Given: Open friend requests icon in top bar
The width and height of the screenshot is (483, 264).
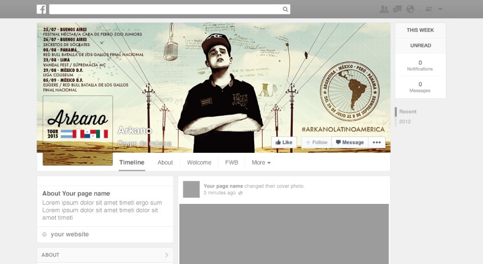Looking at the screenshot, I should [384, 9].
